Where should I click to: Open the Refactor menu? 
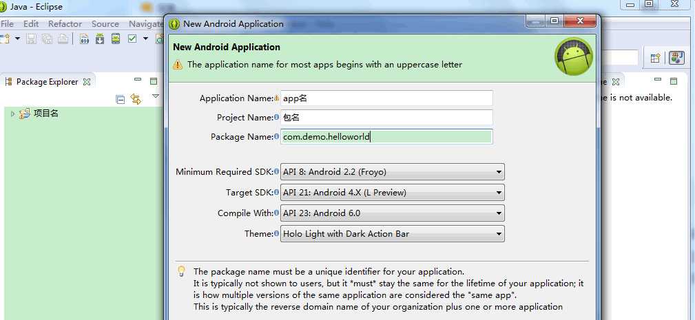pos(65,24)
